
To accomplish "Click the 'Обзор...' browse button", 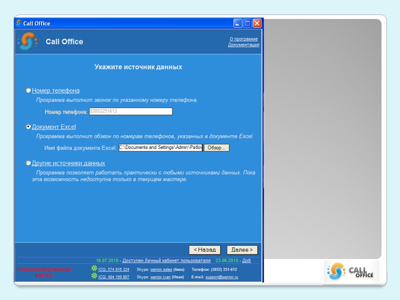I will pos(216,147).
